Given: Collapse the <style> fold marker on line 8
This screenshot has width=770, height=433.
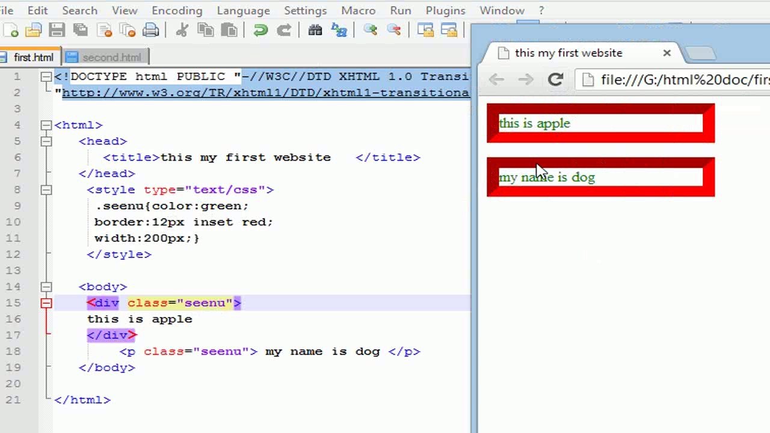Looking at the screenshot, I should point(46,190).
